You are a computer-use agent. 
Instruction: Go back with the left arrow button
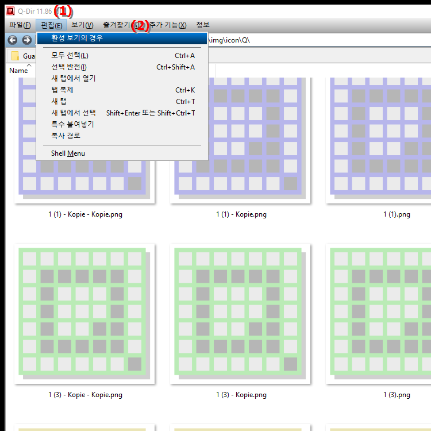13,40
